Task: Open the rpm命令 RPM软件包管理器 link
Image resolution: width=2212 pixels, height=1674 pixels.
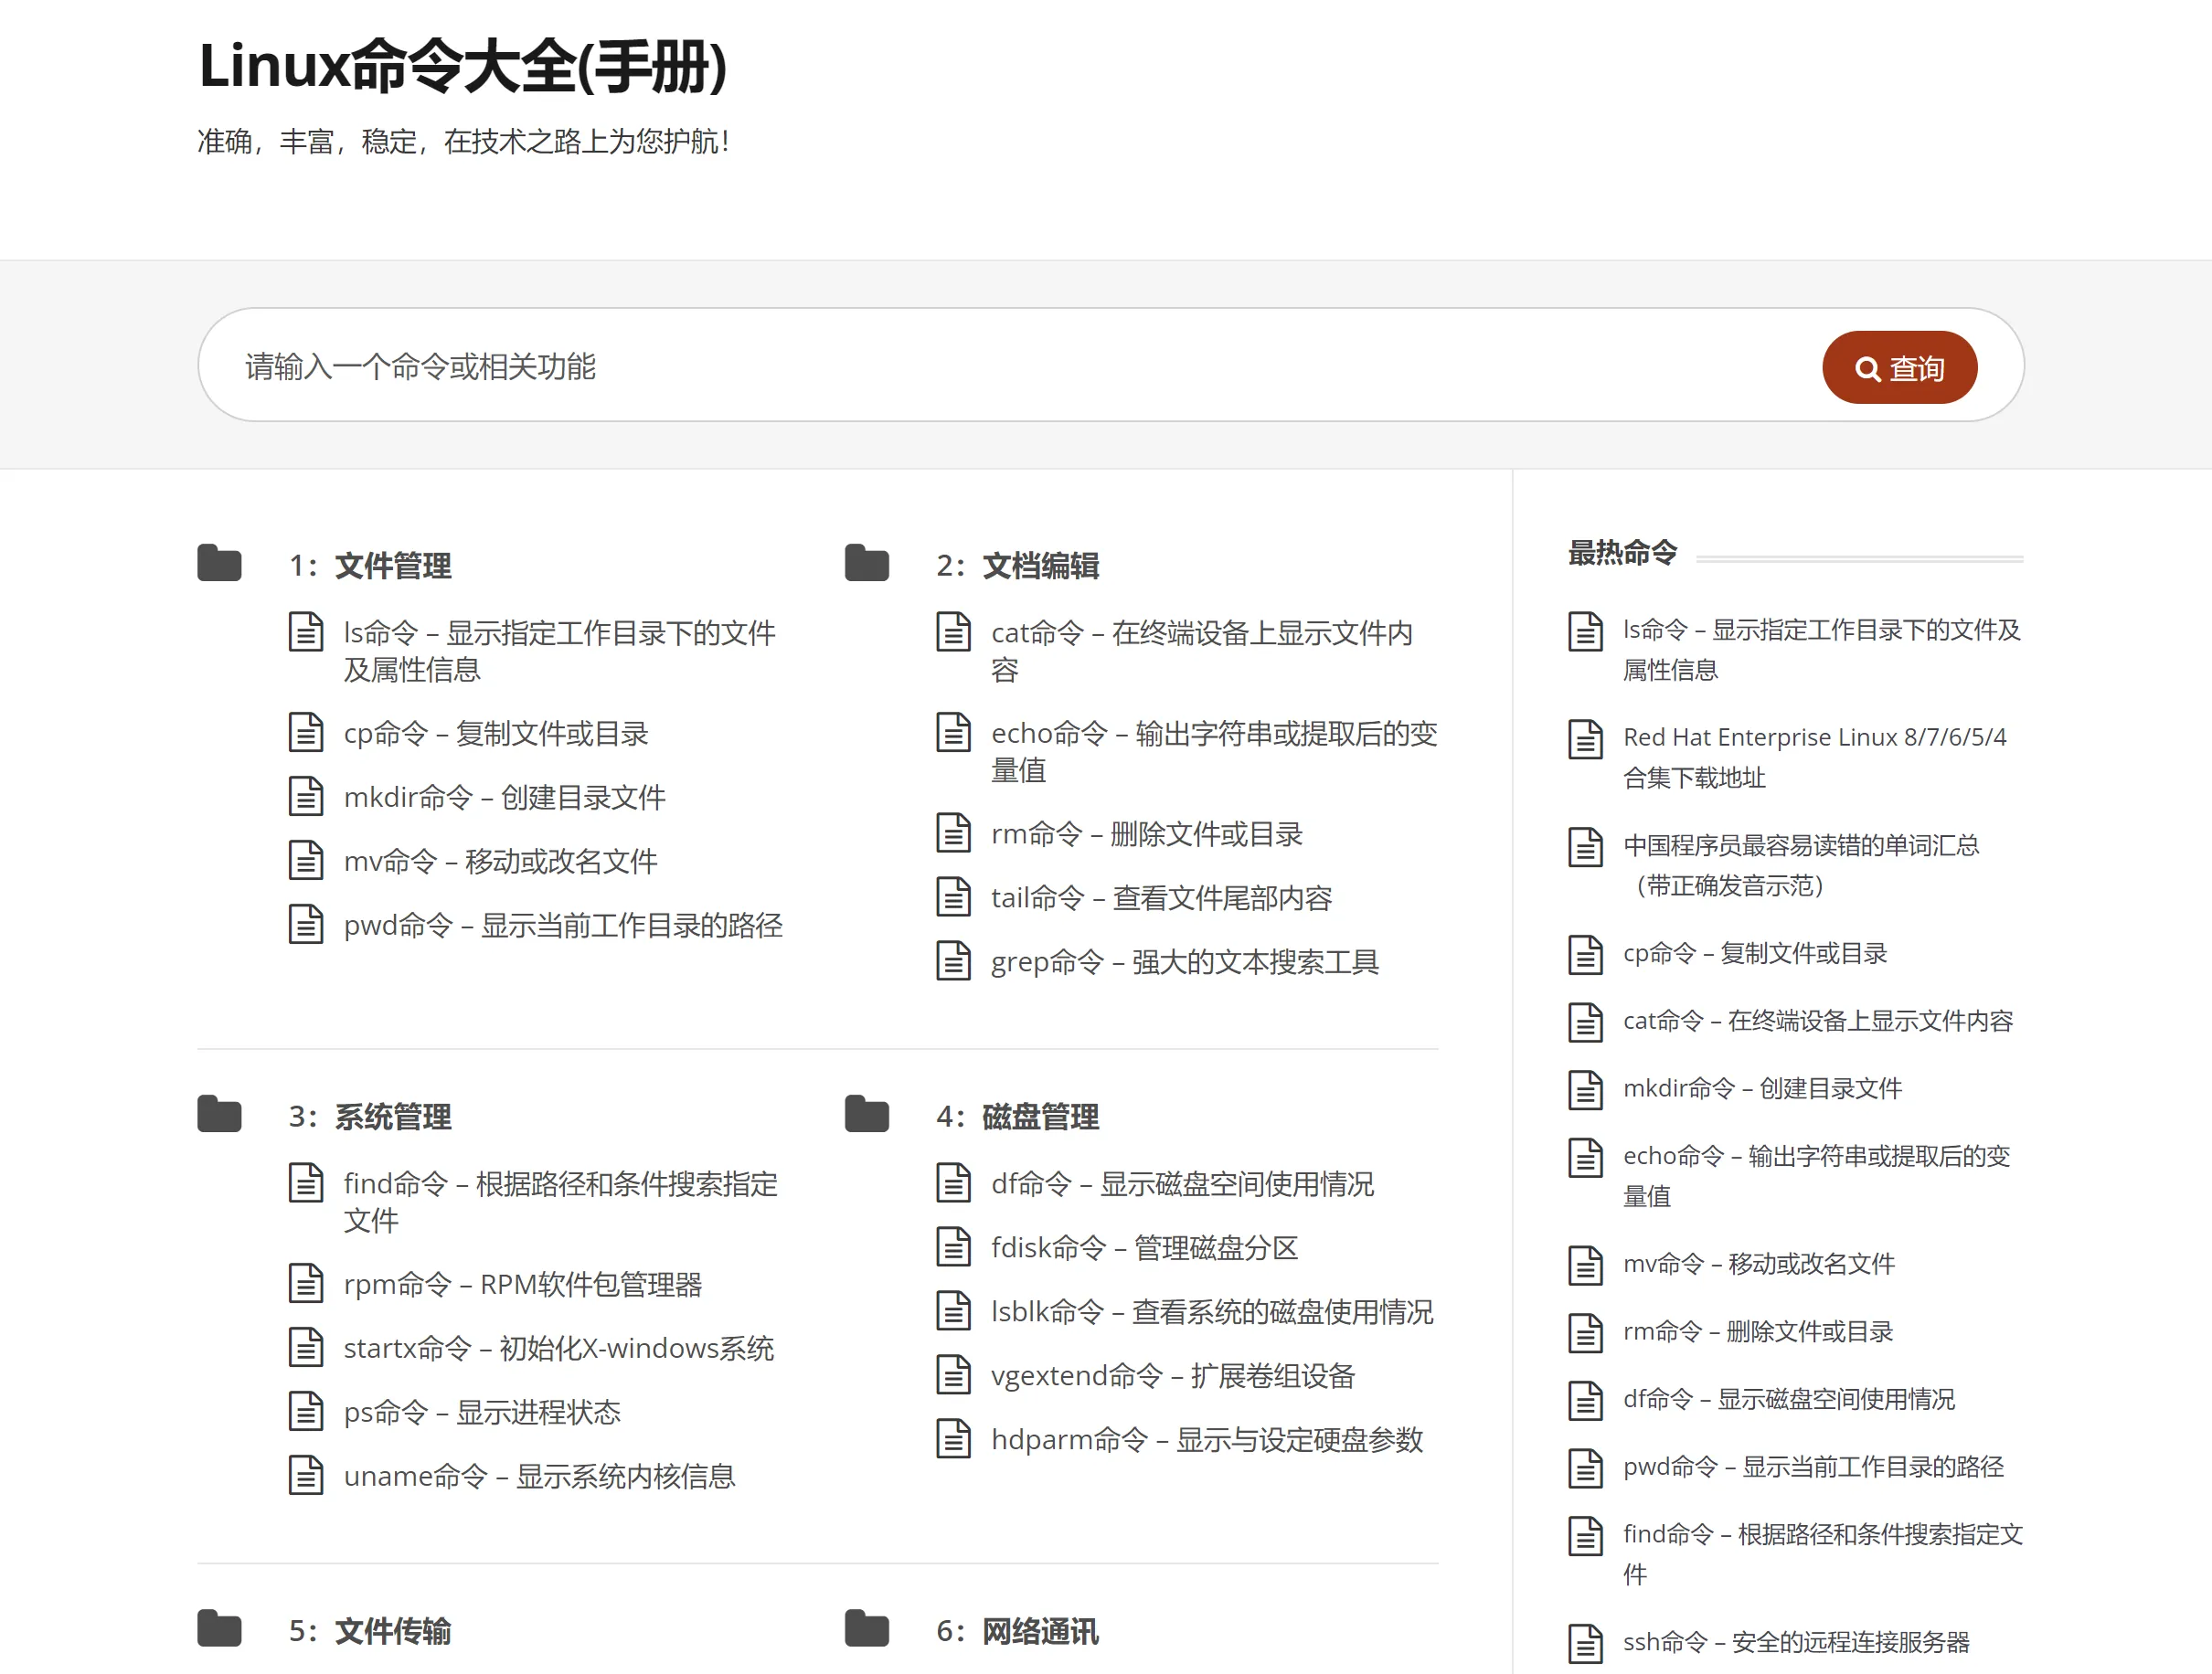Action: (x=522, y=1284)
